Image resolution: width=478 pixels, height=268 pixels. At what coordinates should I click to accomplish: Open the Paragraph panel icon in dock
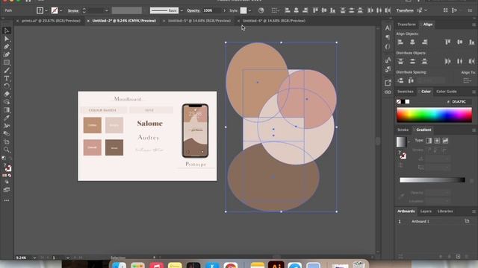[x=388, y=37]
